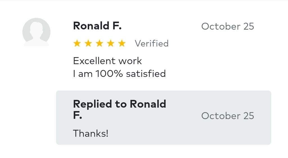Click the "I am 100% satisfied" line

pyautogui.click(x=119, y=74)
